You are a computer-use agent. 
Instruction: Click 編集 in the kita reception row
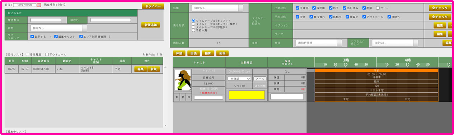pyautogui.click(x=140, y=69)
